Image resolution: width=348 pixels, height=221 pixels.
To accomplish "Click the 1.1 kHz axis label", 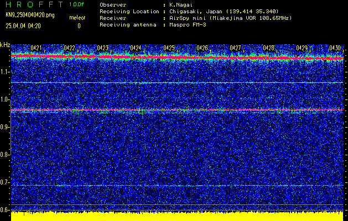I will pos(4,72).
